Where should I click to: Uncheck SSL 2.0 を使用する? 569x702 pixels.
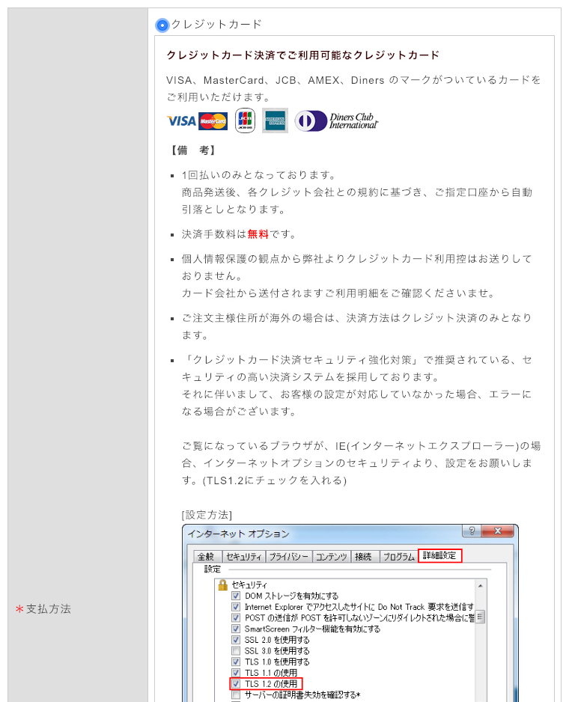tap(236, 640)
